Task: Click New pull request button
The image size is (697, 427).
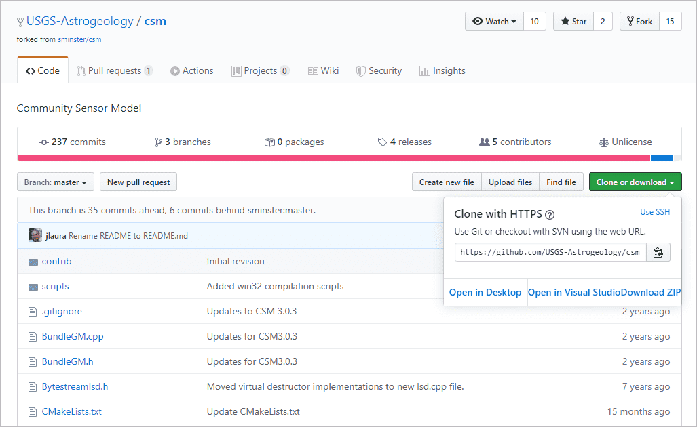Action: pos(138,182)
